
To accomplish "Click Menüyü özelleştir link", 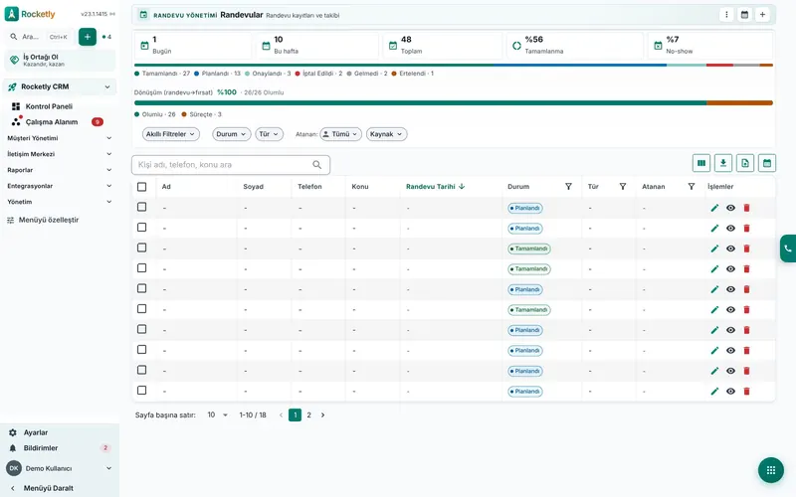I will pyautogui.click(x=43, y=220).
